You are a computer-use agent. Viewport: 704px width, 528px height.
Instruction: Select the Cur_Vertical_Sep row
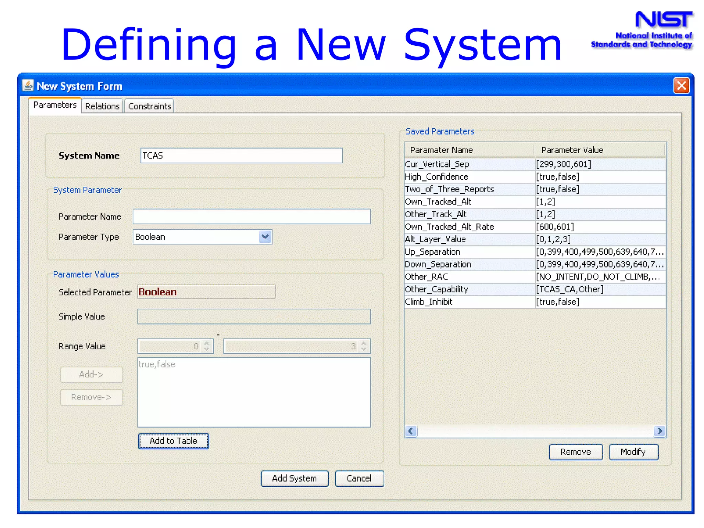535,164
